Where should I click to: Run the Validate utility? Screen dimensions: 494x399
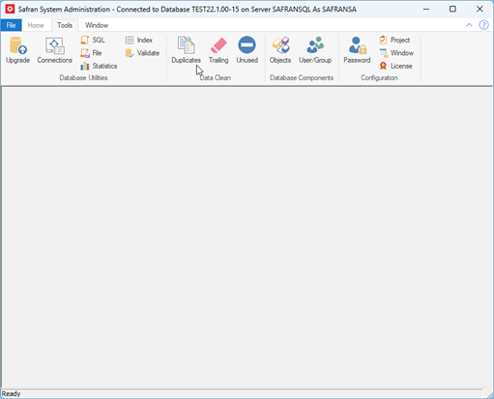coord(142,53)
